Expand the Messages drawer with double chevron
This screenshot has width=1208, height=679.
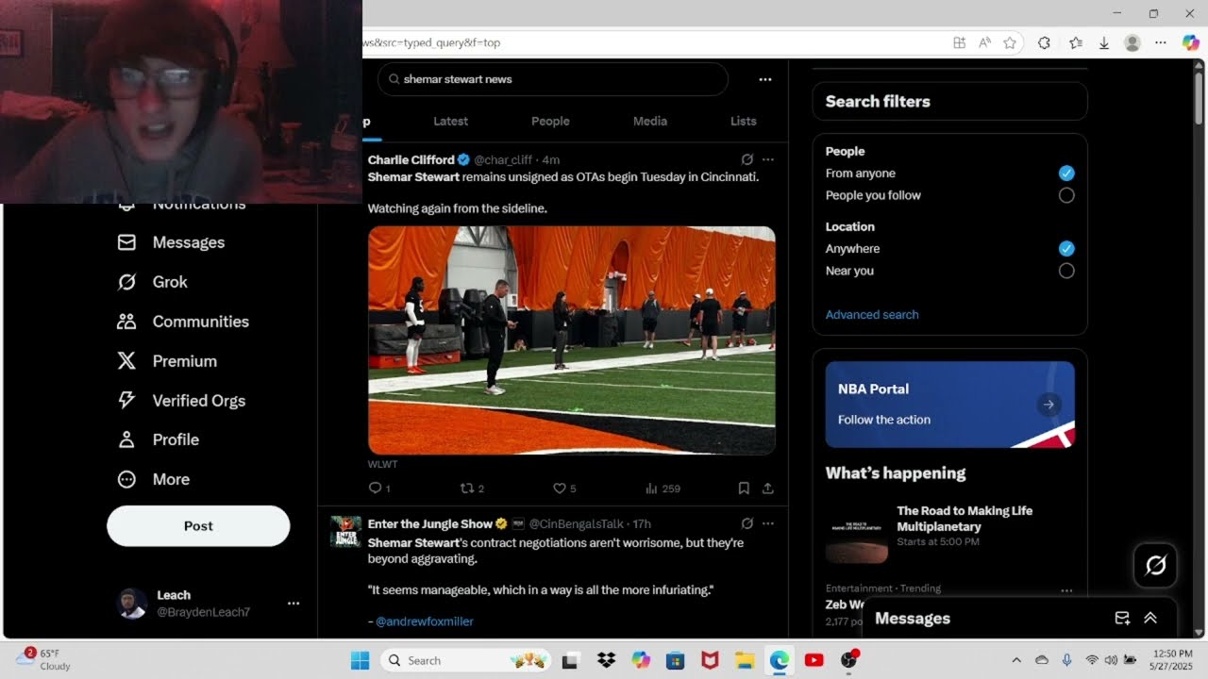coord(1150,619)
